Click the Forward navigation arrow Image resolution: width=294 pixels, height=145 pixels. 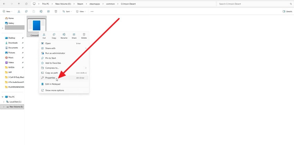(11, 4)
